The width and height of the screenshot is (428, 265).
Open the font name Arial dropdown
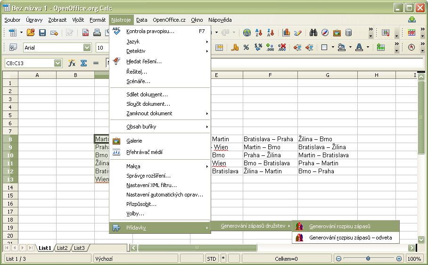click(87, 48)
